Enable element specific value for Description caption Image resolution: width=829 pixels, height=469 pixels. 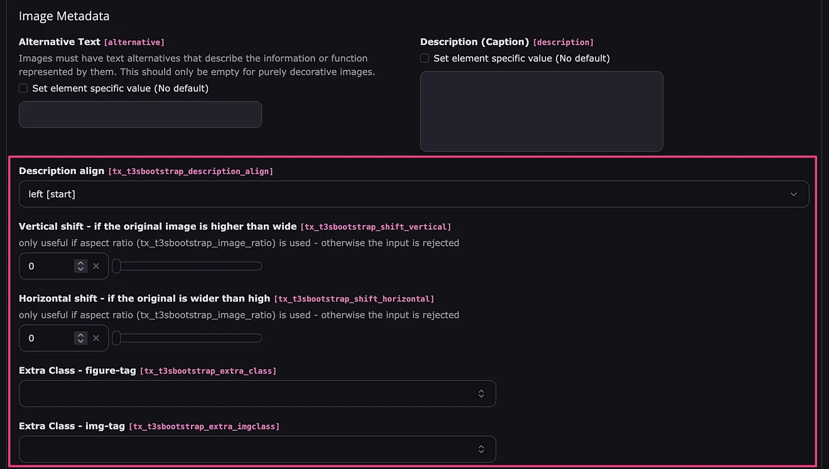pyautogui.click(x=425, y=58)
